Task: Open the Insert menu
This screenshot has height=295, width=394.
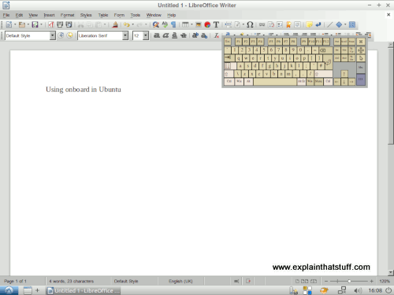Action: [49, 15]
